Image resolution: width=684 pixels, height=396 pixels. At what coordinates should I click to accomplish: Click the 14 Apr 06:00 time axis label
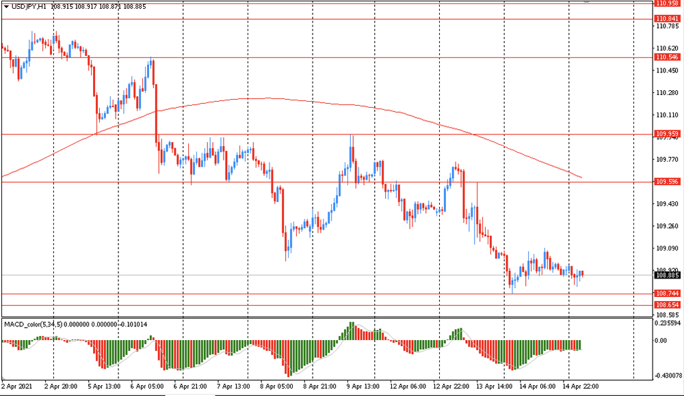click(x=538, y=386)
